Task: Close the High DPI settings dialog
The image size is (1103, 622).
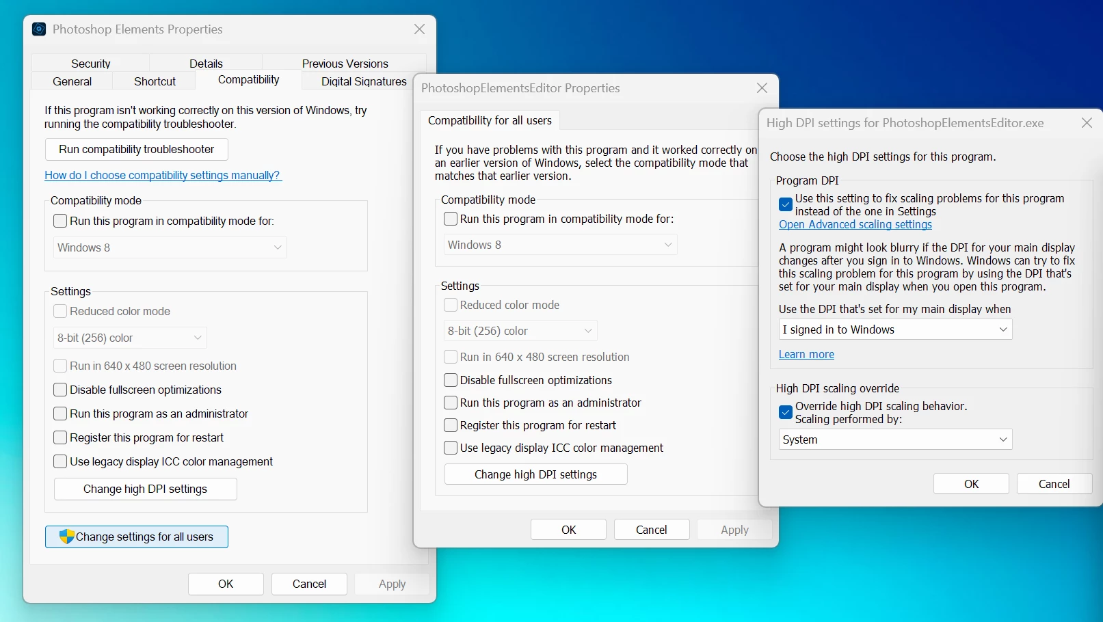Action: pos(1087,122)
